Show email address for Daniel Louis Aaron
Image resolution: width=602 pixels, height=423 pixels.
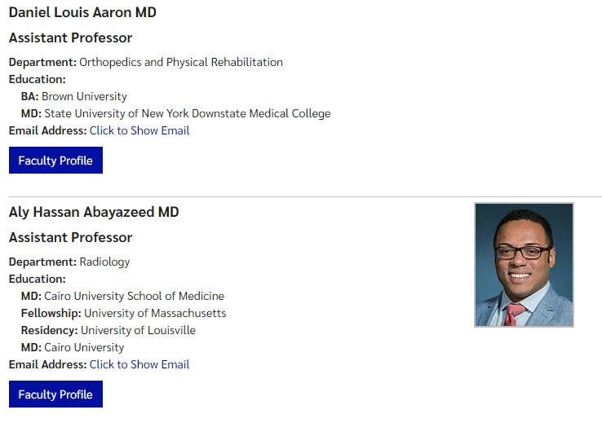(x=139, y=130)
